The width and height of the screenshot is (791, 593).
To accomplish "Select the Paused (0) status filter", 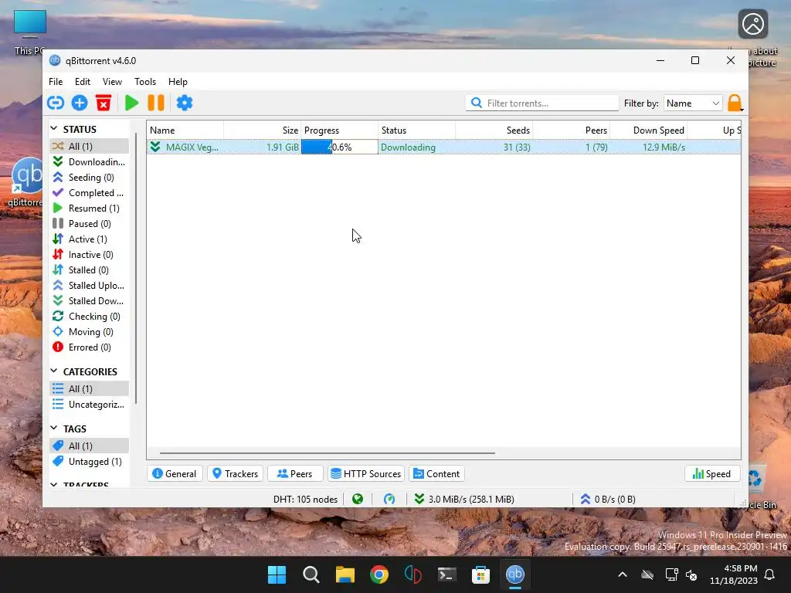I will point(90,224).
